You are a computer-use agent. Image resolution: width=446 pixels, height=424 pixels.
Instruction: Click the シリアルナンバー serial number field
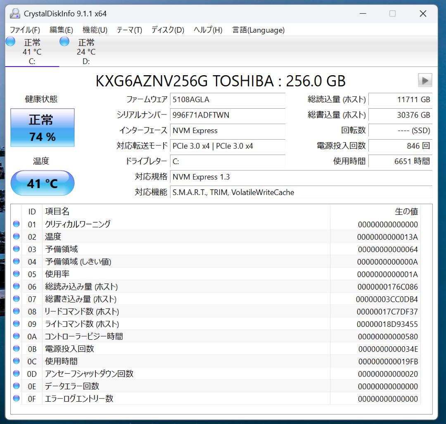click(228, 115)
